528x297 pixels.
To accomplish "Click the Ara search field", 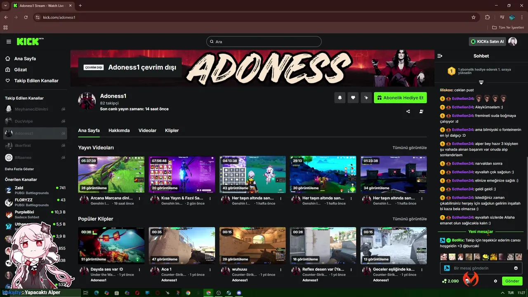I will pos(264,42).
